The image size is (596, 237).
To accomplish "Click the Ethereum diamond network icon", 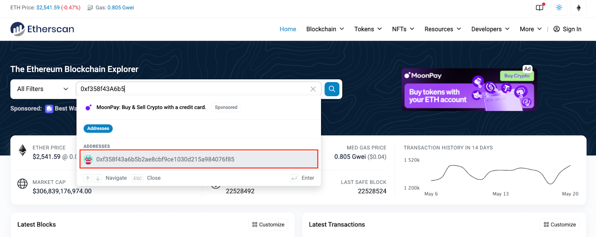I will [x=578, y=8].
